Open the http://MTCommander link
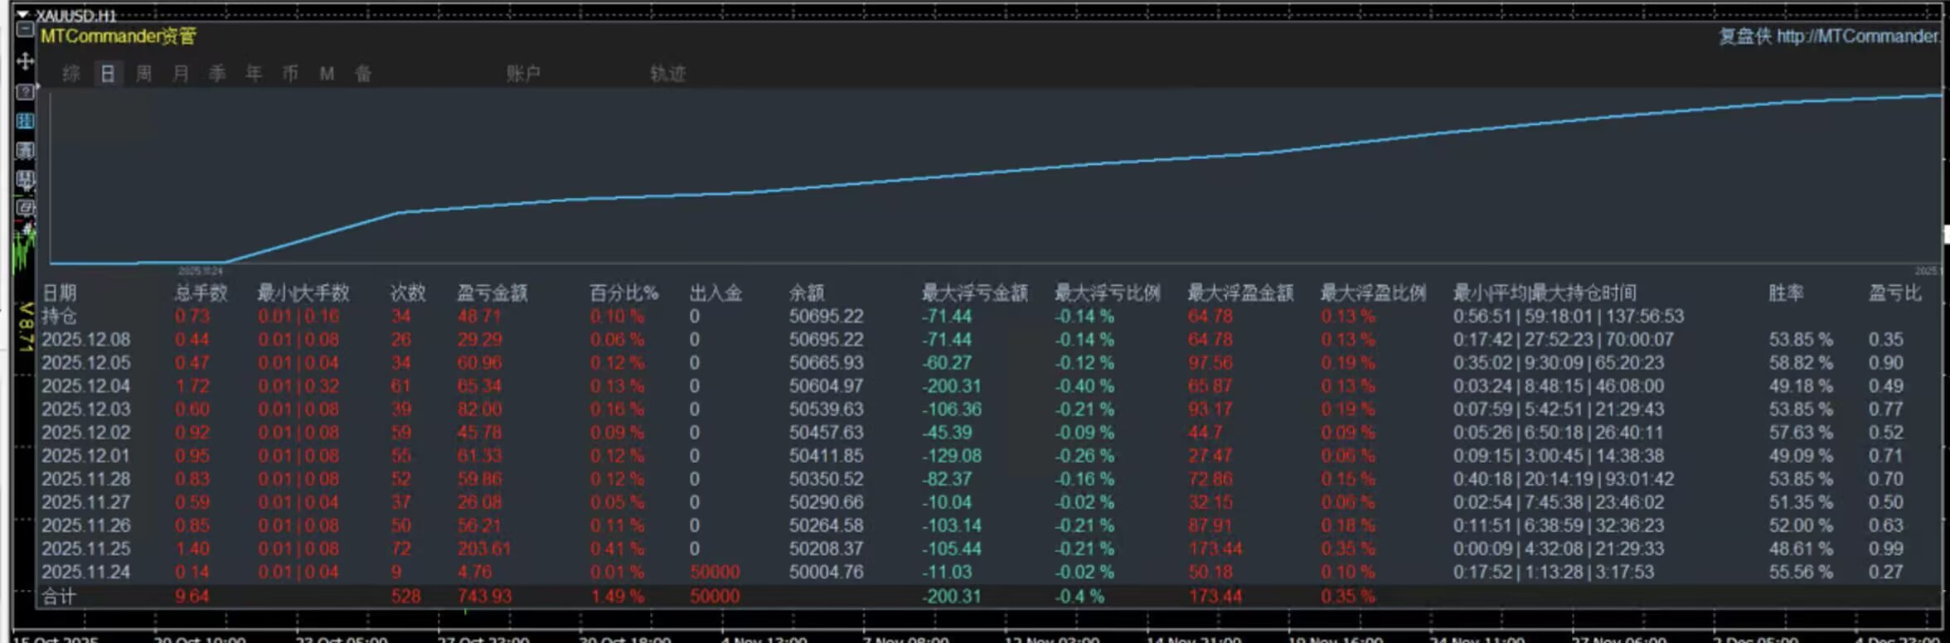The height and width of the screenshot is (643, 1950). point(1859,36)
